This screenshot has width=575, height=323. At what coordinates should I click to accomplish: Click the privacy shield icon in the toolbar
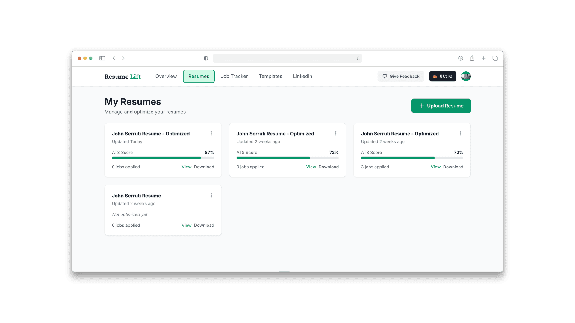206,58
